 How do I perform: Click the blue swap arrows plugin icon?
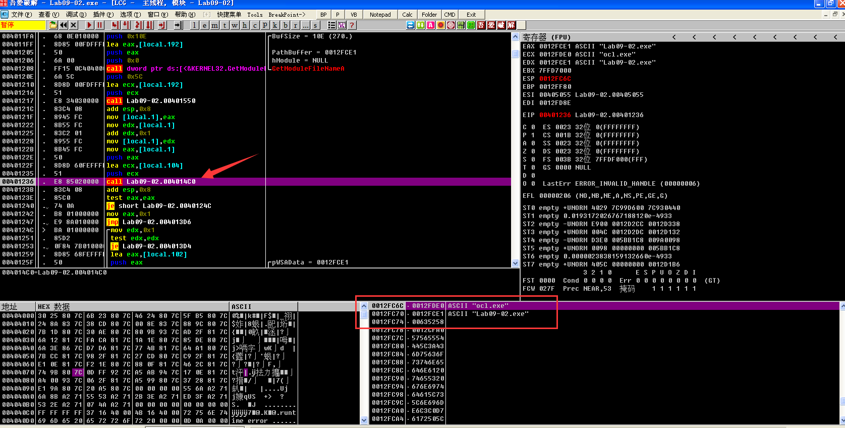click(410, 25)
